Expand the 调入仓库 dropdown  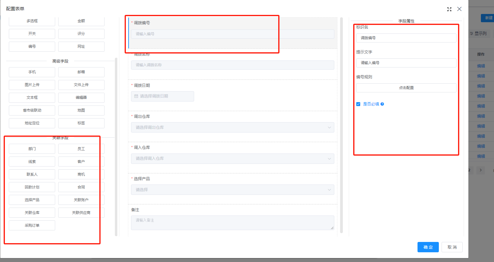point(233,158)
